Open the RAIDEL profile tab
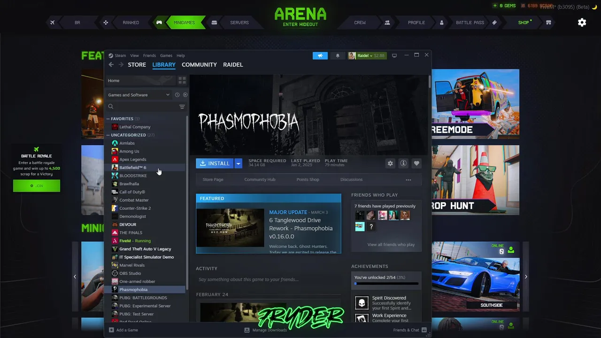Image resolution: width=601 pixels, height=338 pixels. tap(233, 65)
